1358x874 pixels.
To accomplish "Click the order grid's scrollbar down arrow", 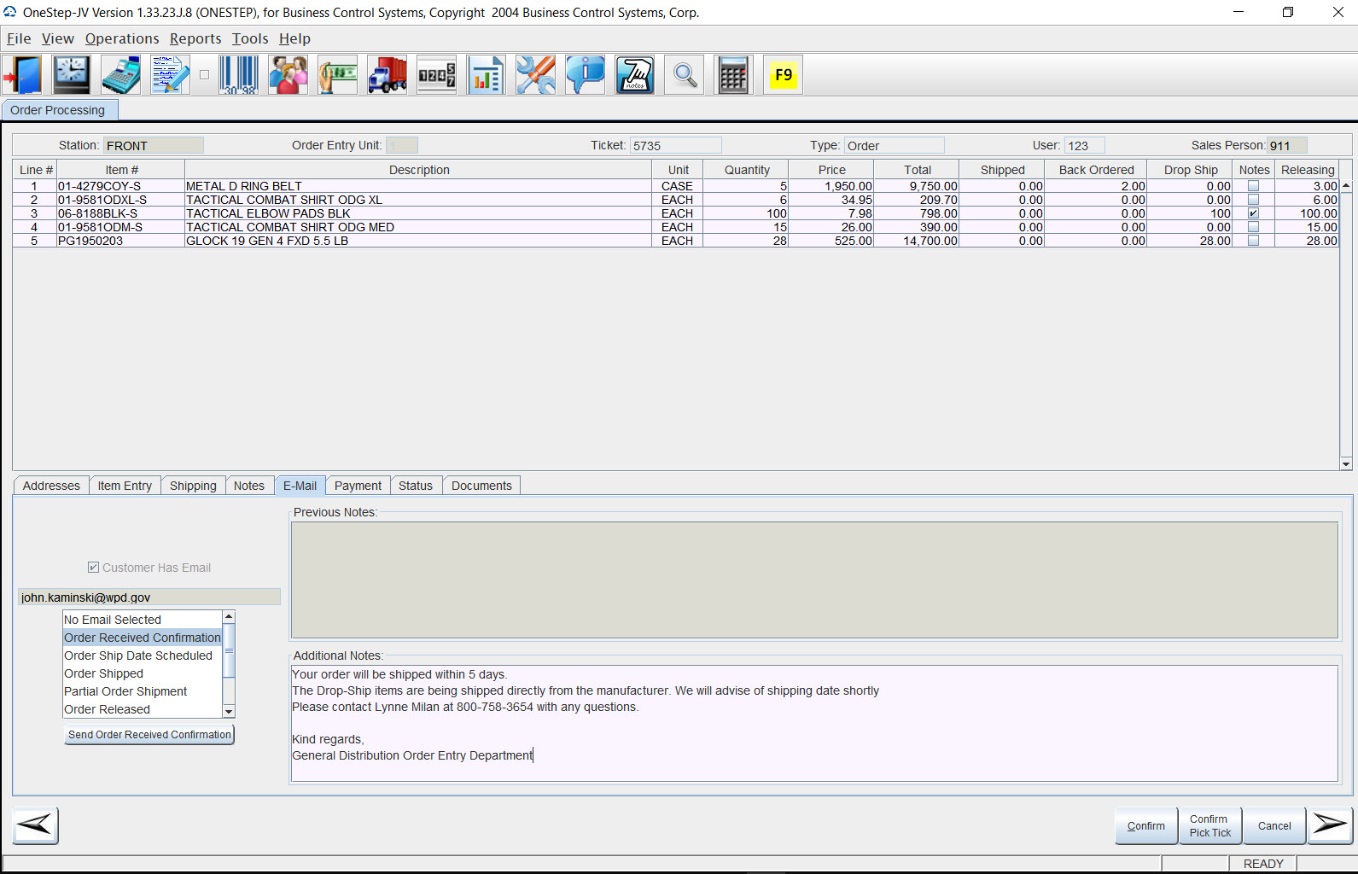I will coord(1346,463).
